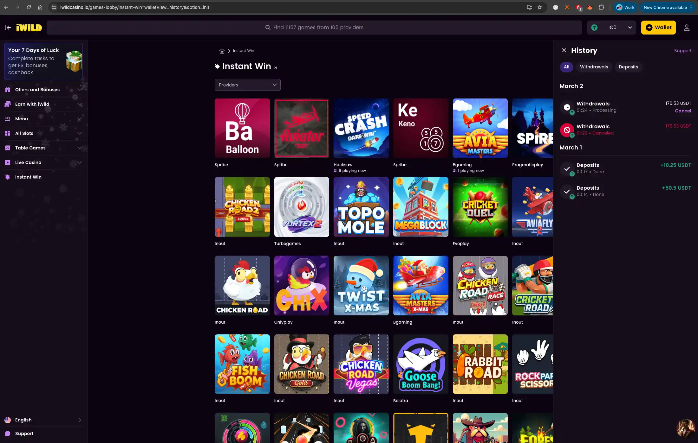The height and width of the screenshot is (443, 698).
Task: Click the iWILD logo
Action: (29, 28)
